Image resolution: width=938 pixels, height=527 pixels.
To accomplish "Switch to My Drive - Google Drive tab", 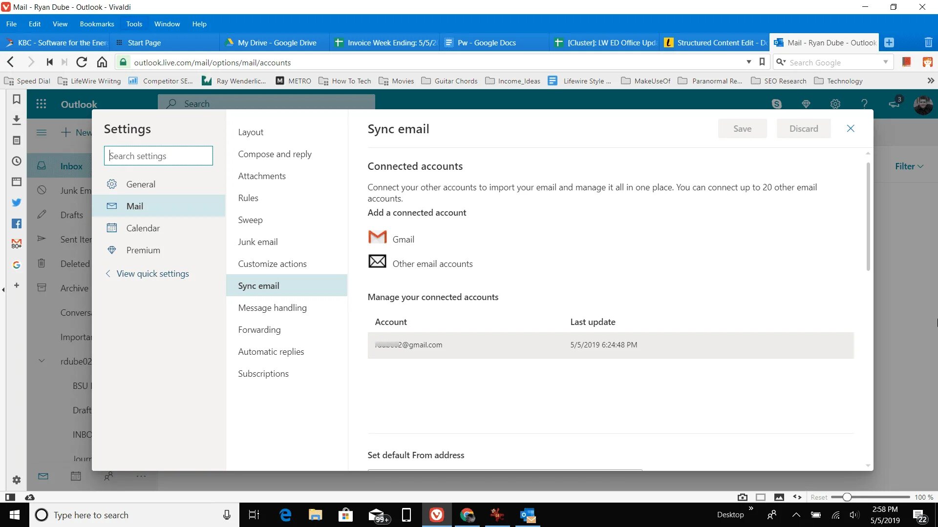I will click(277, 43).
